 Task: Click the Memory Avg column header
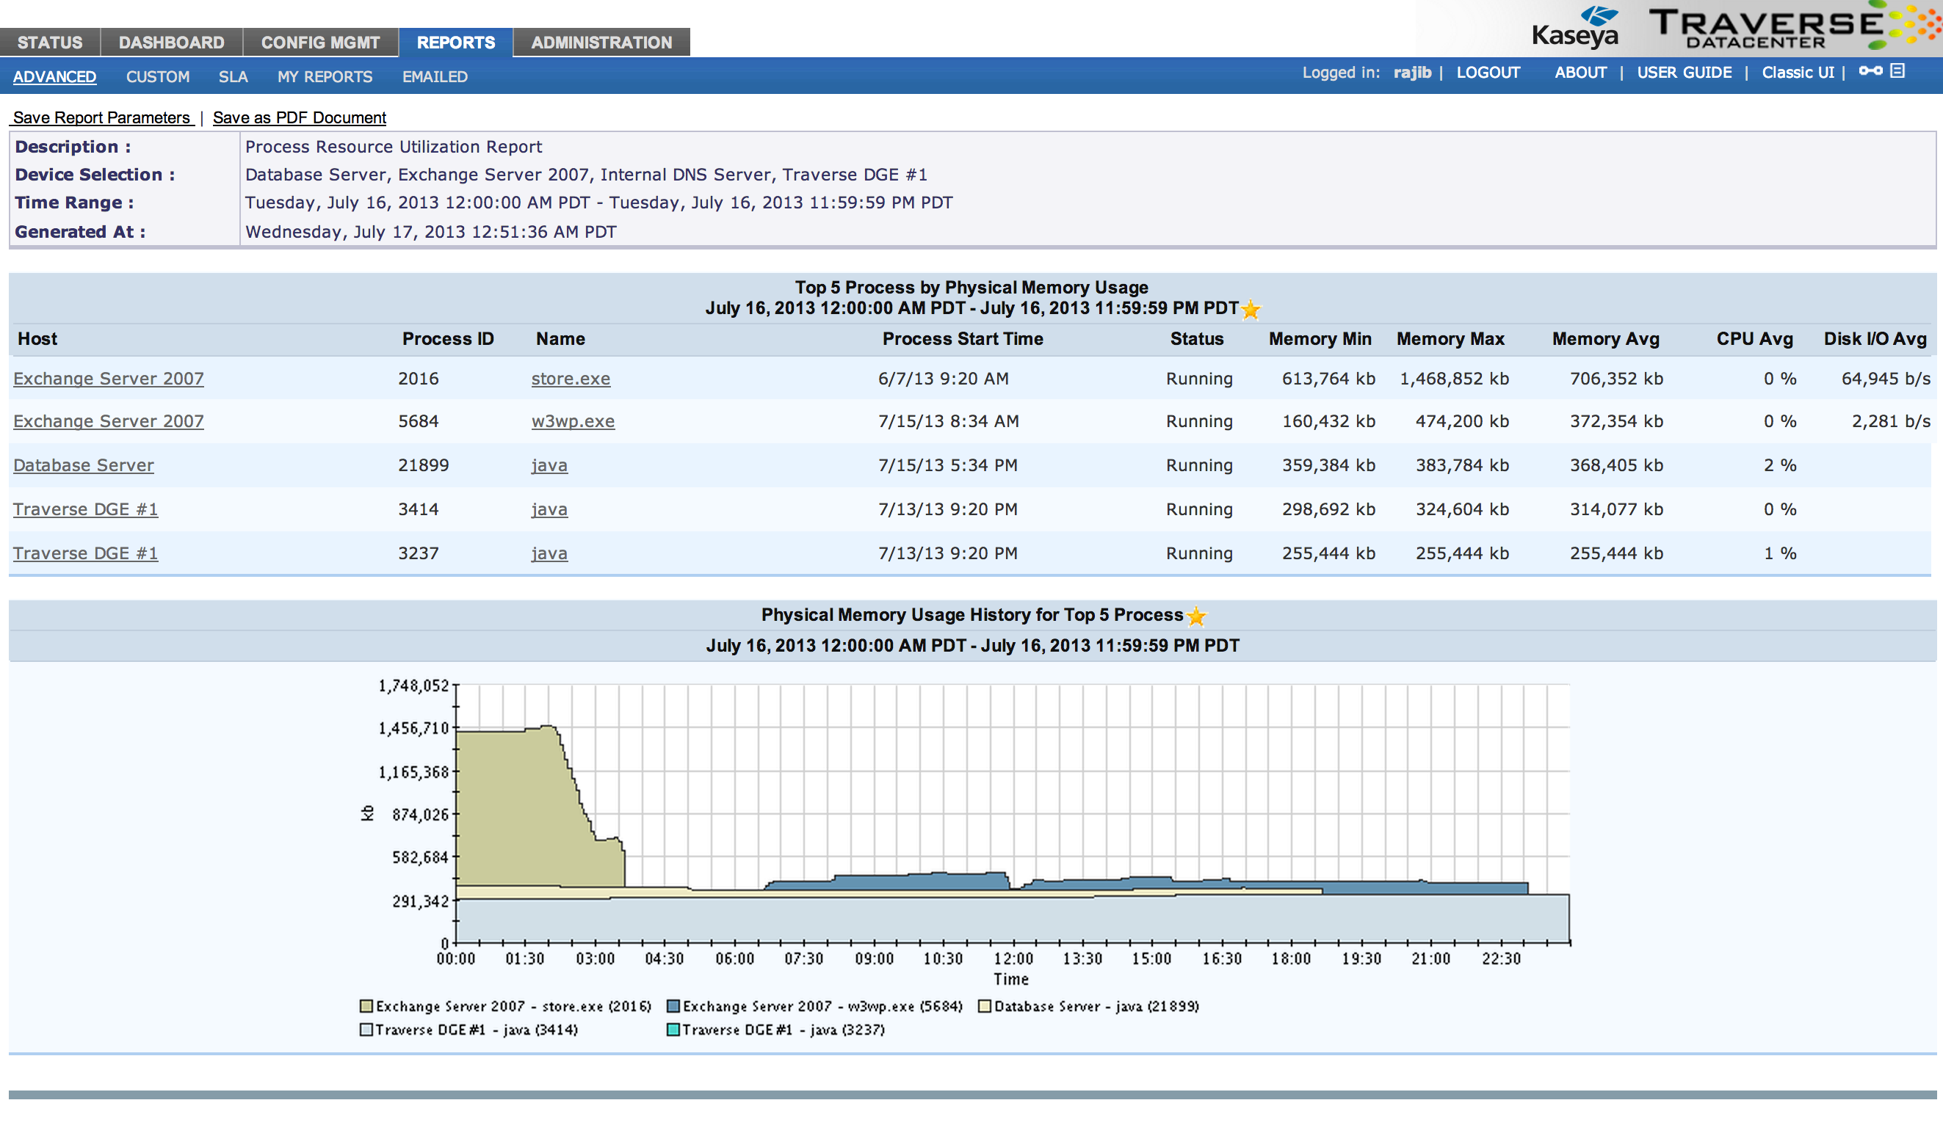1605,338
